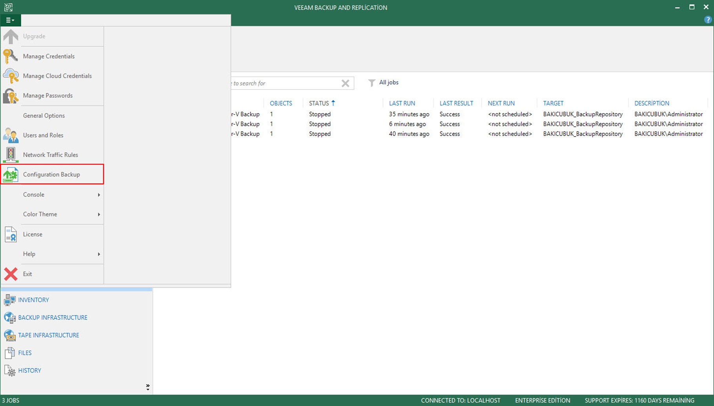Click Enterprise Edition status bar text
The height and width of the screenshot is (406, 714).
tap(542, 401)
